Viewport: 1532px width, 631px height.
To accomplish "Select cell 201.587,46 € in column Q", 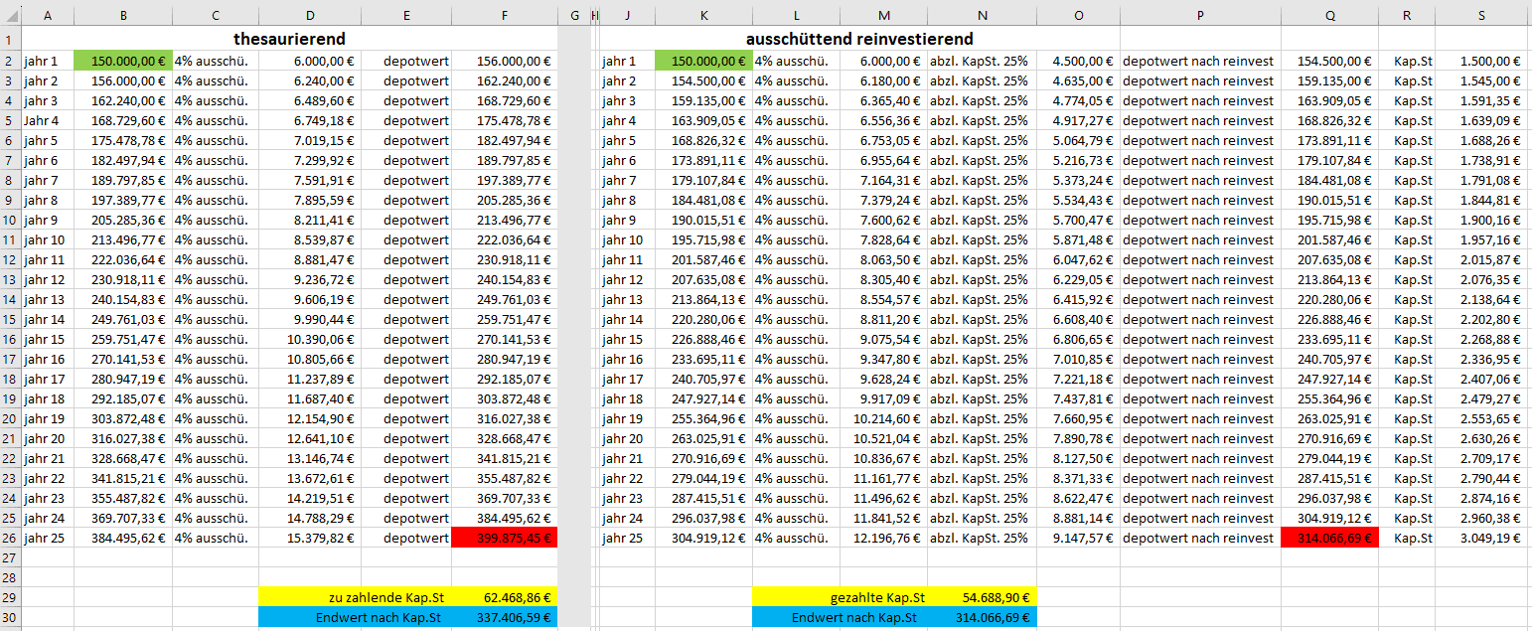I will tap(1330, 239).
